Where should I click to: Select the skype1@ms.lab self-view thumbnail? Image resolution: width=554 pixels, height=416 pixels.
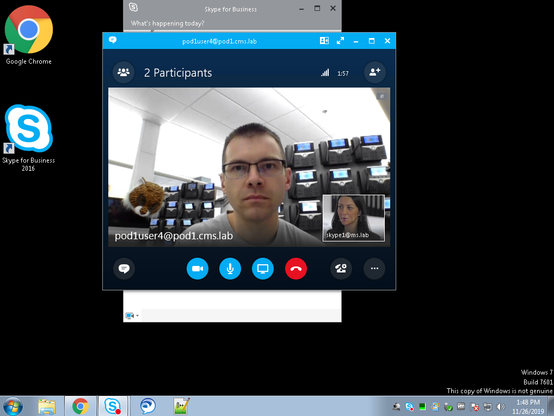(354, 218)
